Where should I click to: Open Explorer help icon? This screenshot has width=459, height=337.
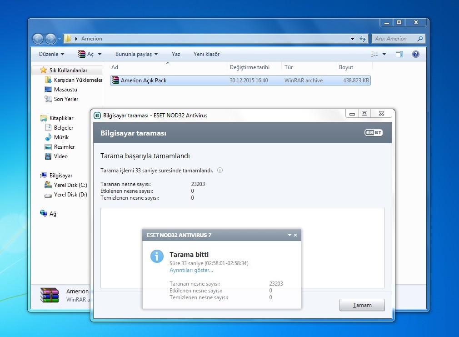click(416, 54)
